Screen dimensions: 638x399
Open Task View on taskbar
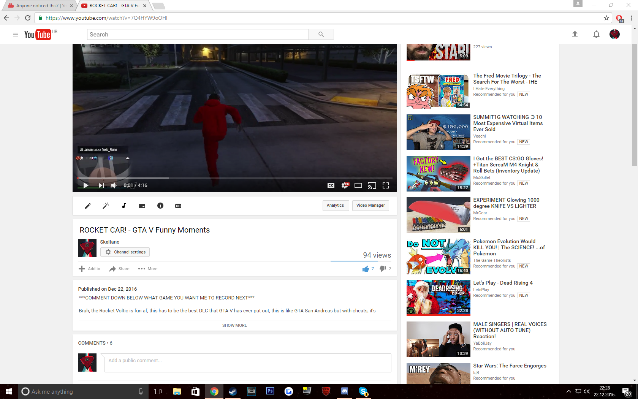[x=158, y=391]
